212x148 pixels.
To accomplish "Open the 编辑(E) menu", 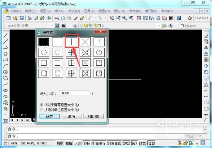I will (30, 11).
